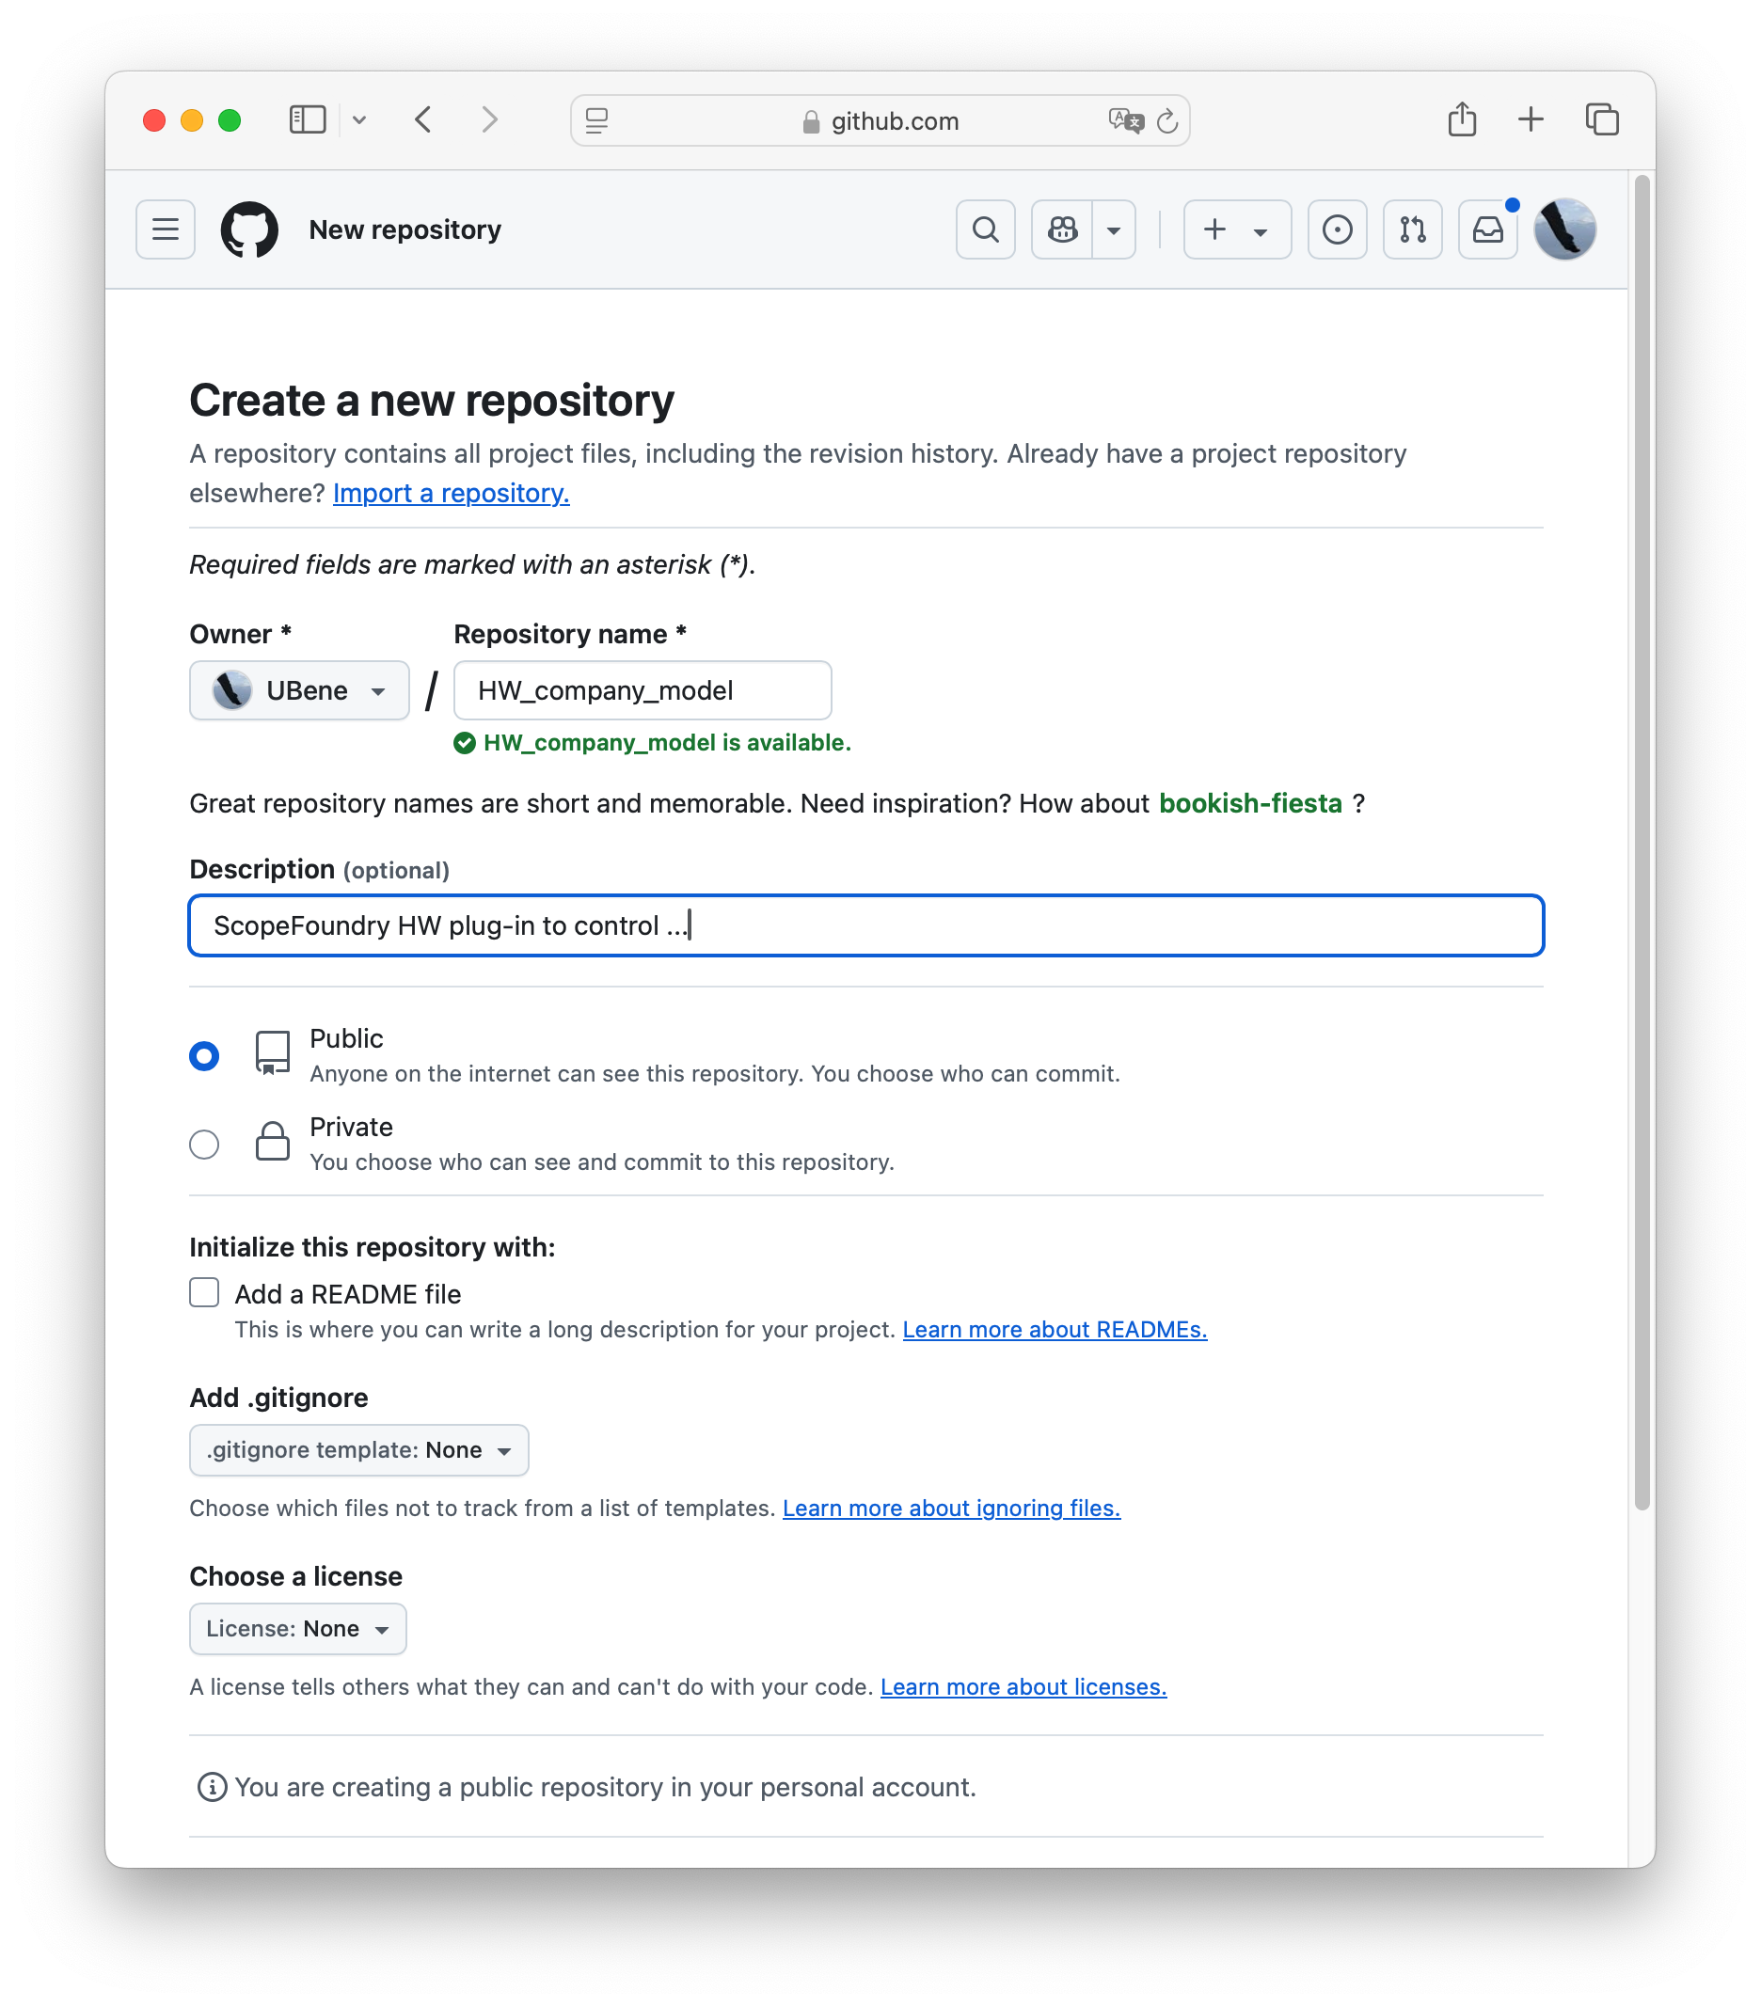Show Safari tab overview icon
The image size is (1761, 2007).
1601,119
